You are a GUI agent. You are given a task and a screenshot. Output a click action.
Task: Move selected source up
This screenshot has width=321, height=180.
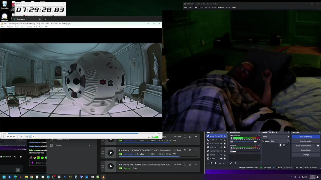pos(220,163)
